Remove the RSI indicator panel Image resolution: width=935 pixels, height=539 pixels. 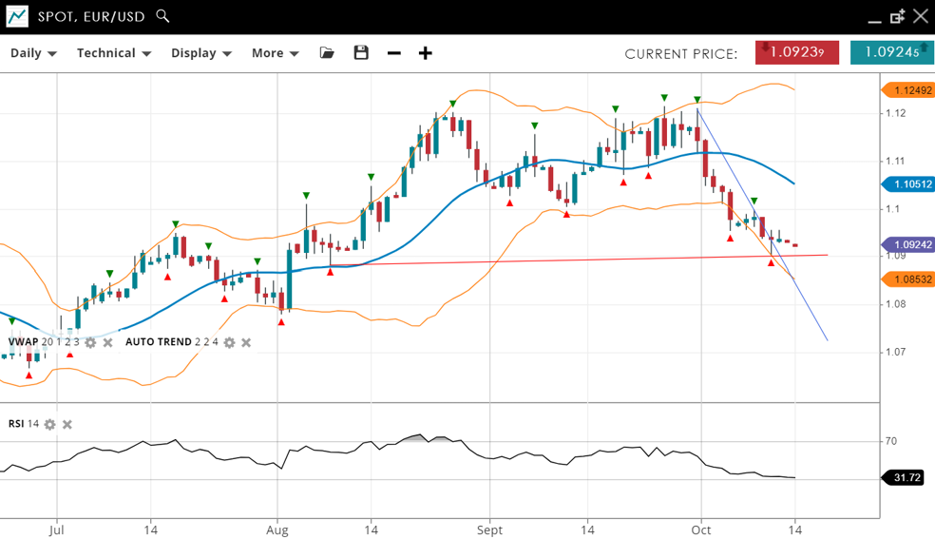click(67, 424)
